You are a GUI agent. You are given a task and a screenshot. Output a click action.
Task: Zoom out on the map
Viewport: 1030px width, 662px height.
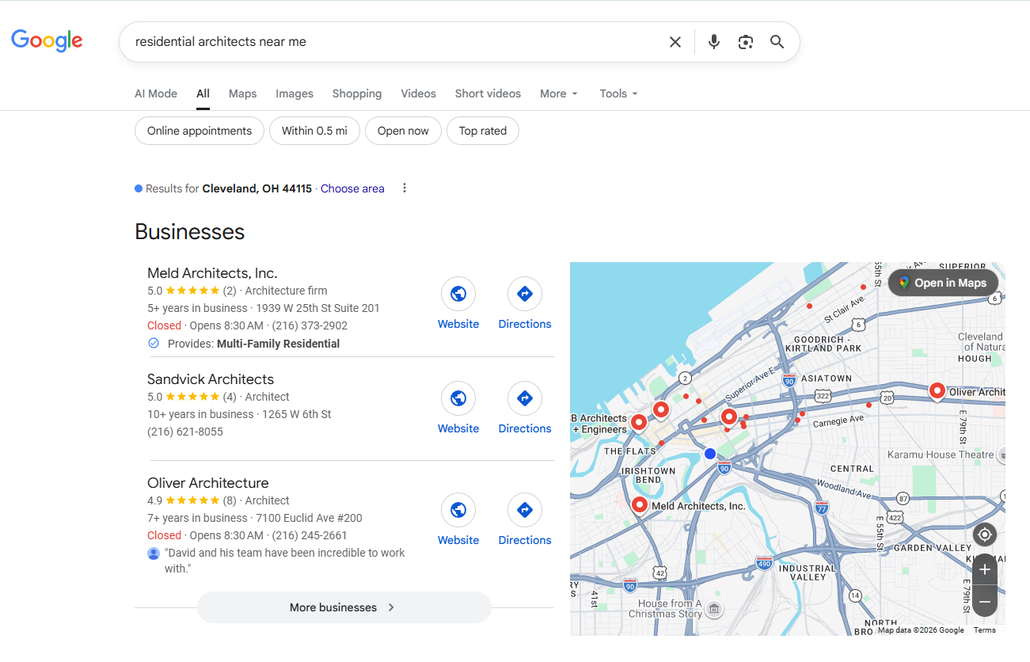coord(984,602)
